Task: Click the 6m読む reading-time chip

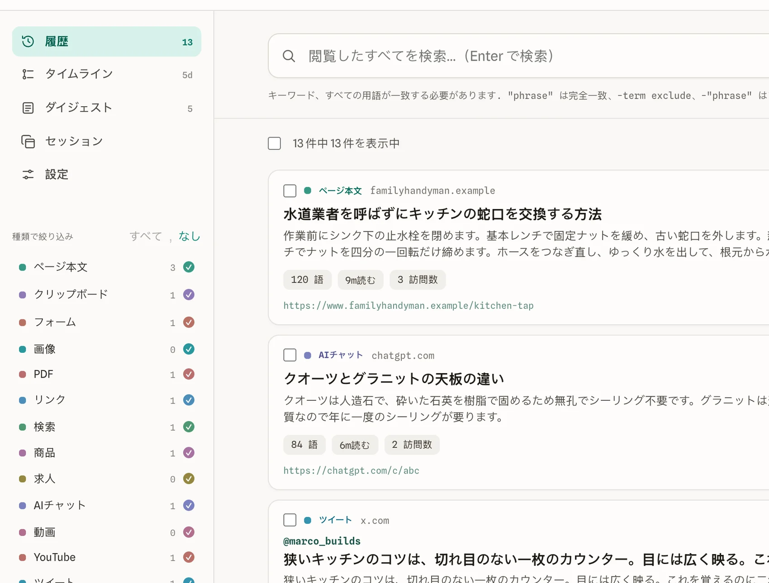Action: click(x=355, y=445)
